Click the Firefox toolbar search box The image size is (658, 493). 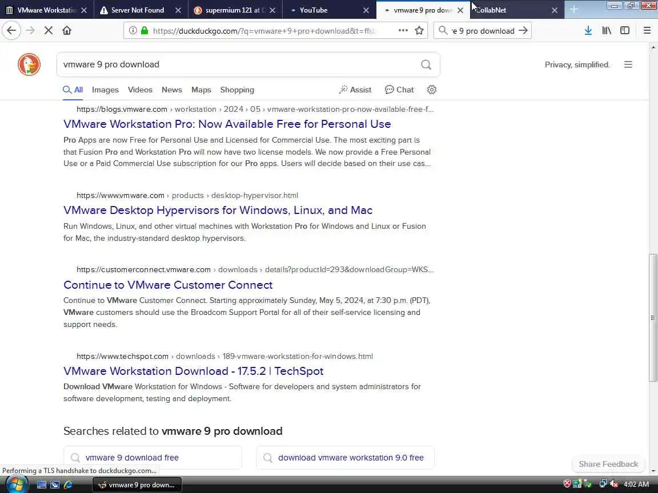483,31
